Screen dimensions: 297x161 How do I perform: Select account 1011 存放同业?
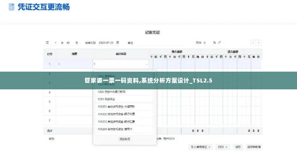124,99
